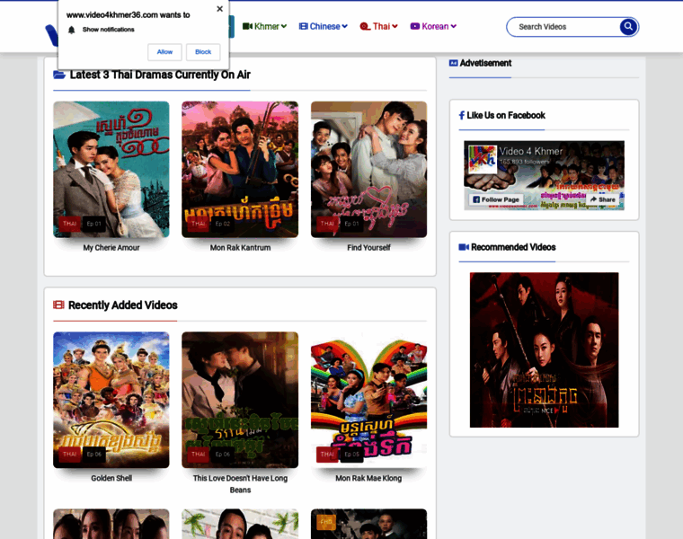The width and height of the screenshot is (683, 539).
Task: Click the Thai menu icon
Action: (365, 27)
